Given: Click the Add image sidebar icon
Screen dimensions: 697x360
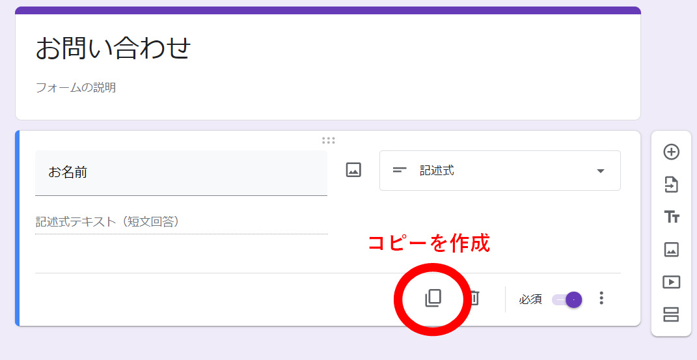Looking at the screenshot, I should pyautogui.click(x=671, y=249).
